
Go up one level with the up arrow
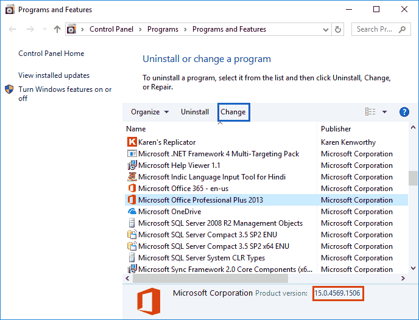[x=57, y=29]
